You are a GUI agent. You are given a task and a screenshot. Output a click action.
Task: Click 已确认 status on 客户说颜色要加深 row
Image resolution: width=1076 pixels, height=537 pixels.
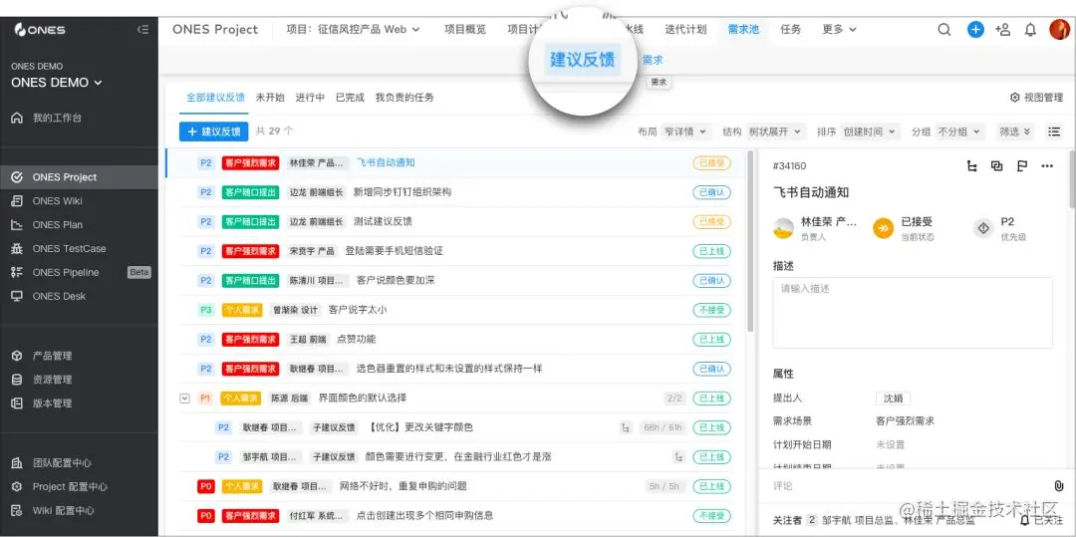pyautogui.click(x=711, y=281)
